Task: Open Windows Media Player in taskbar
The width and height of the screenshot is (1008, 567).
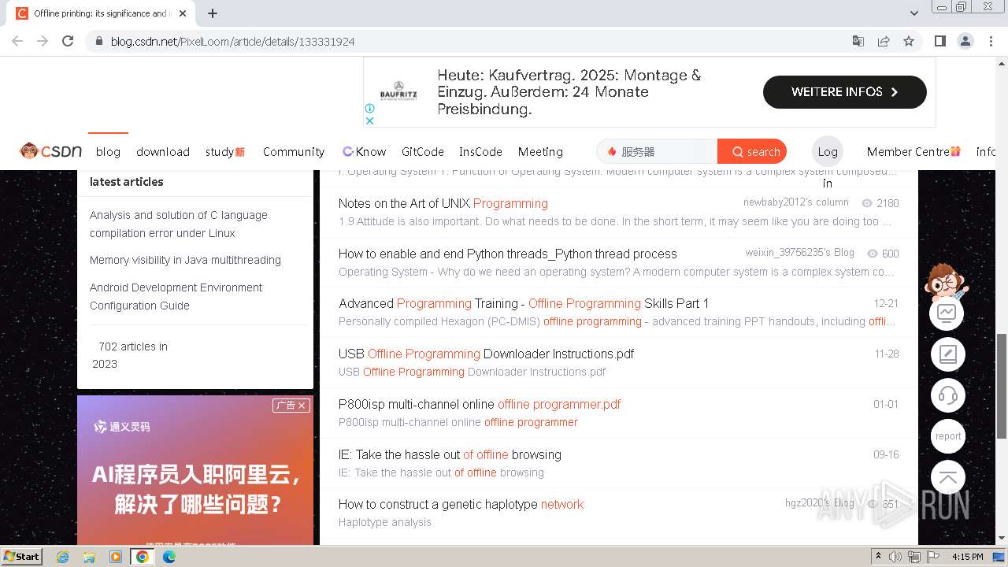Action: [116, 557]
